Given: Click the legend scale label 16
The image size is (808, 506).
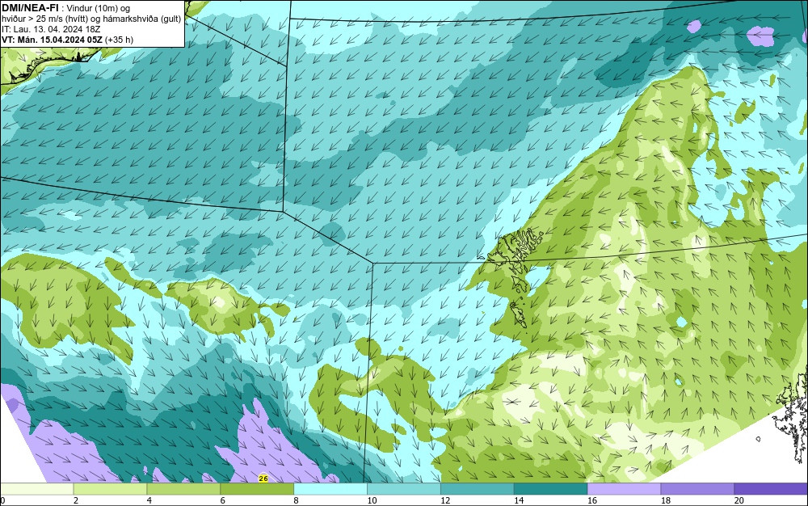Looking at the screenshot, I should coord(592,500).
